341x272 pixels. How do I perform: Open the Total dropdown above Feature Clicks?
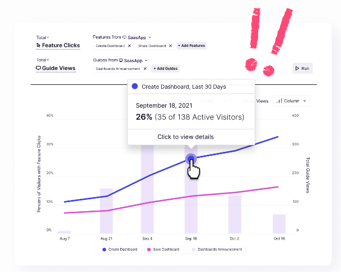click(43, 37)
